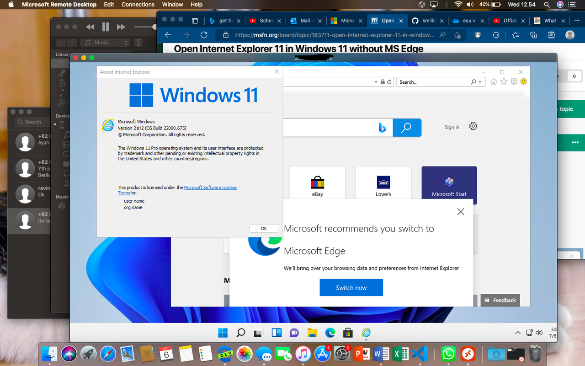Click OK in About Internet Explorer dialog

click(x=264, y=228)
